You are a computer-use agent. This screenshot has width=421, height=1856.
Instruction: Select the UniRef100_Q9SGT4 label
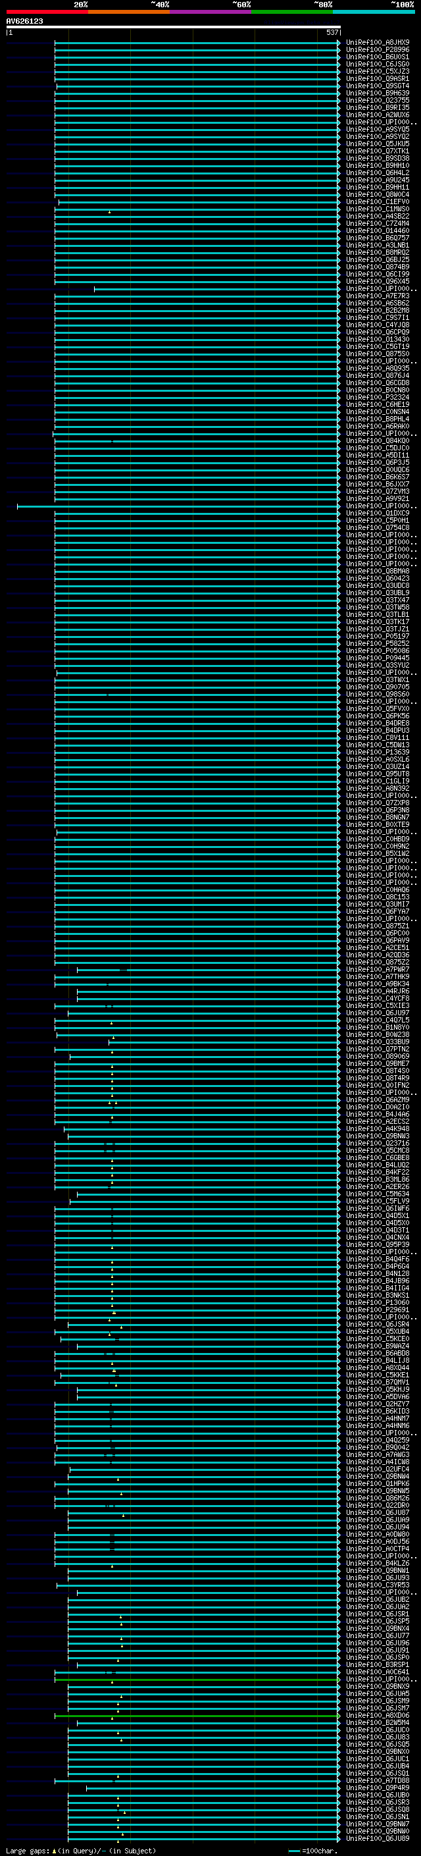pos(378,86)
